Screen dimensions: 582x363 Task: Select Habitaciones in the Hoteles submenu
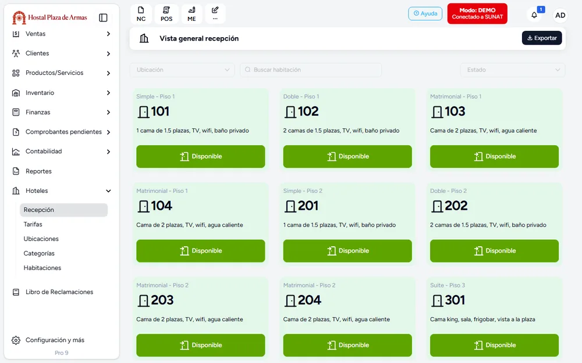tap(42, 268)
